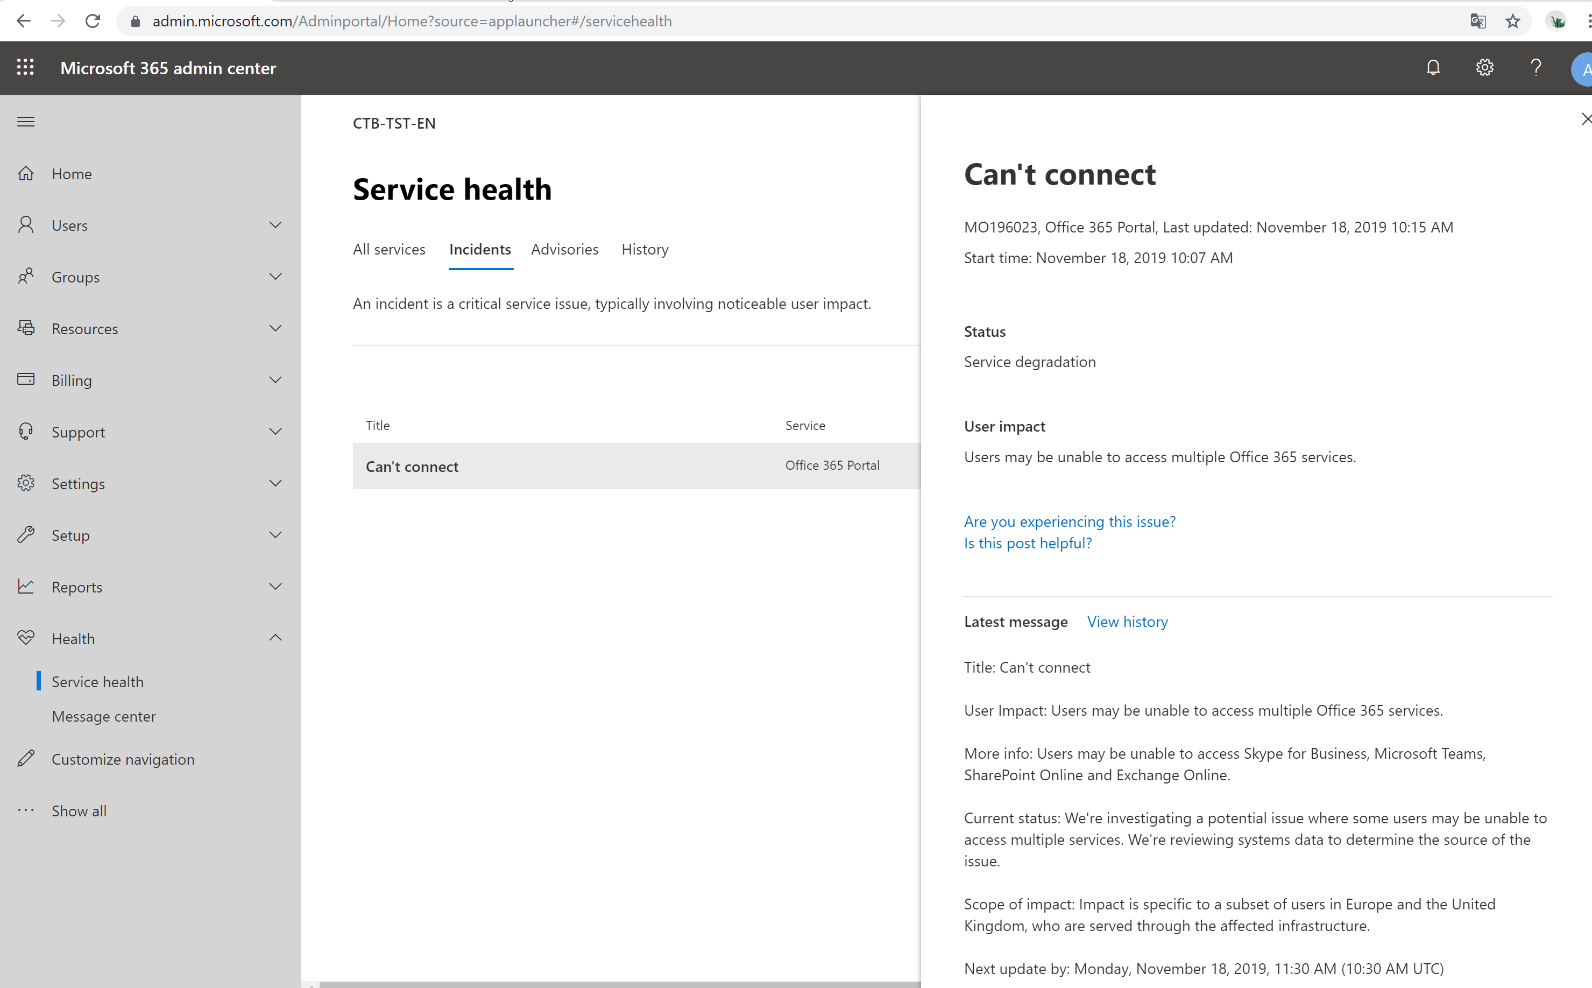Viewport: 1592px width, 988px height.
Task: Click Customize navigation label
Action: coord(123,759)
